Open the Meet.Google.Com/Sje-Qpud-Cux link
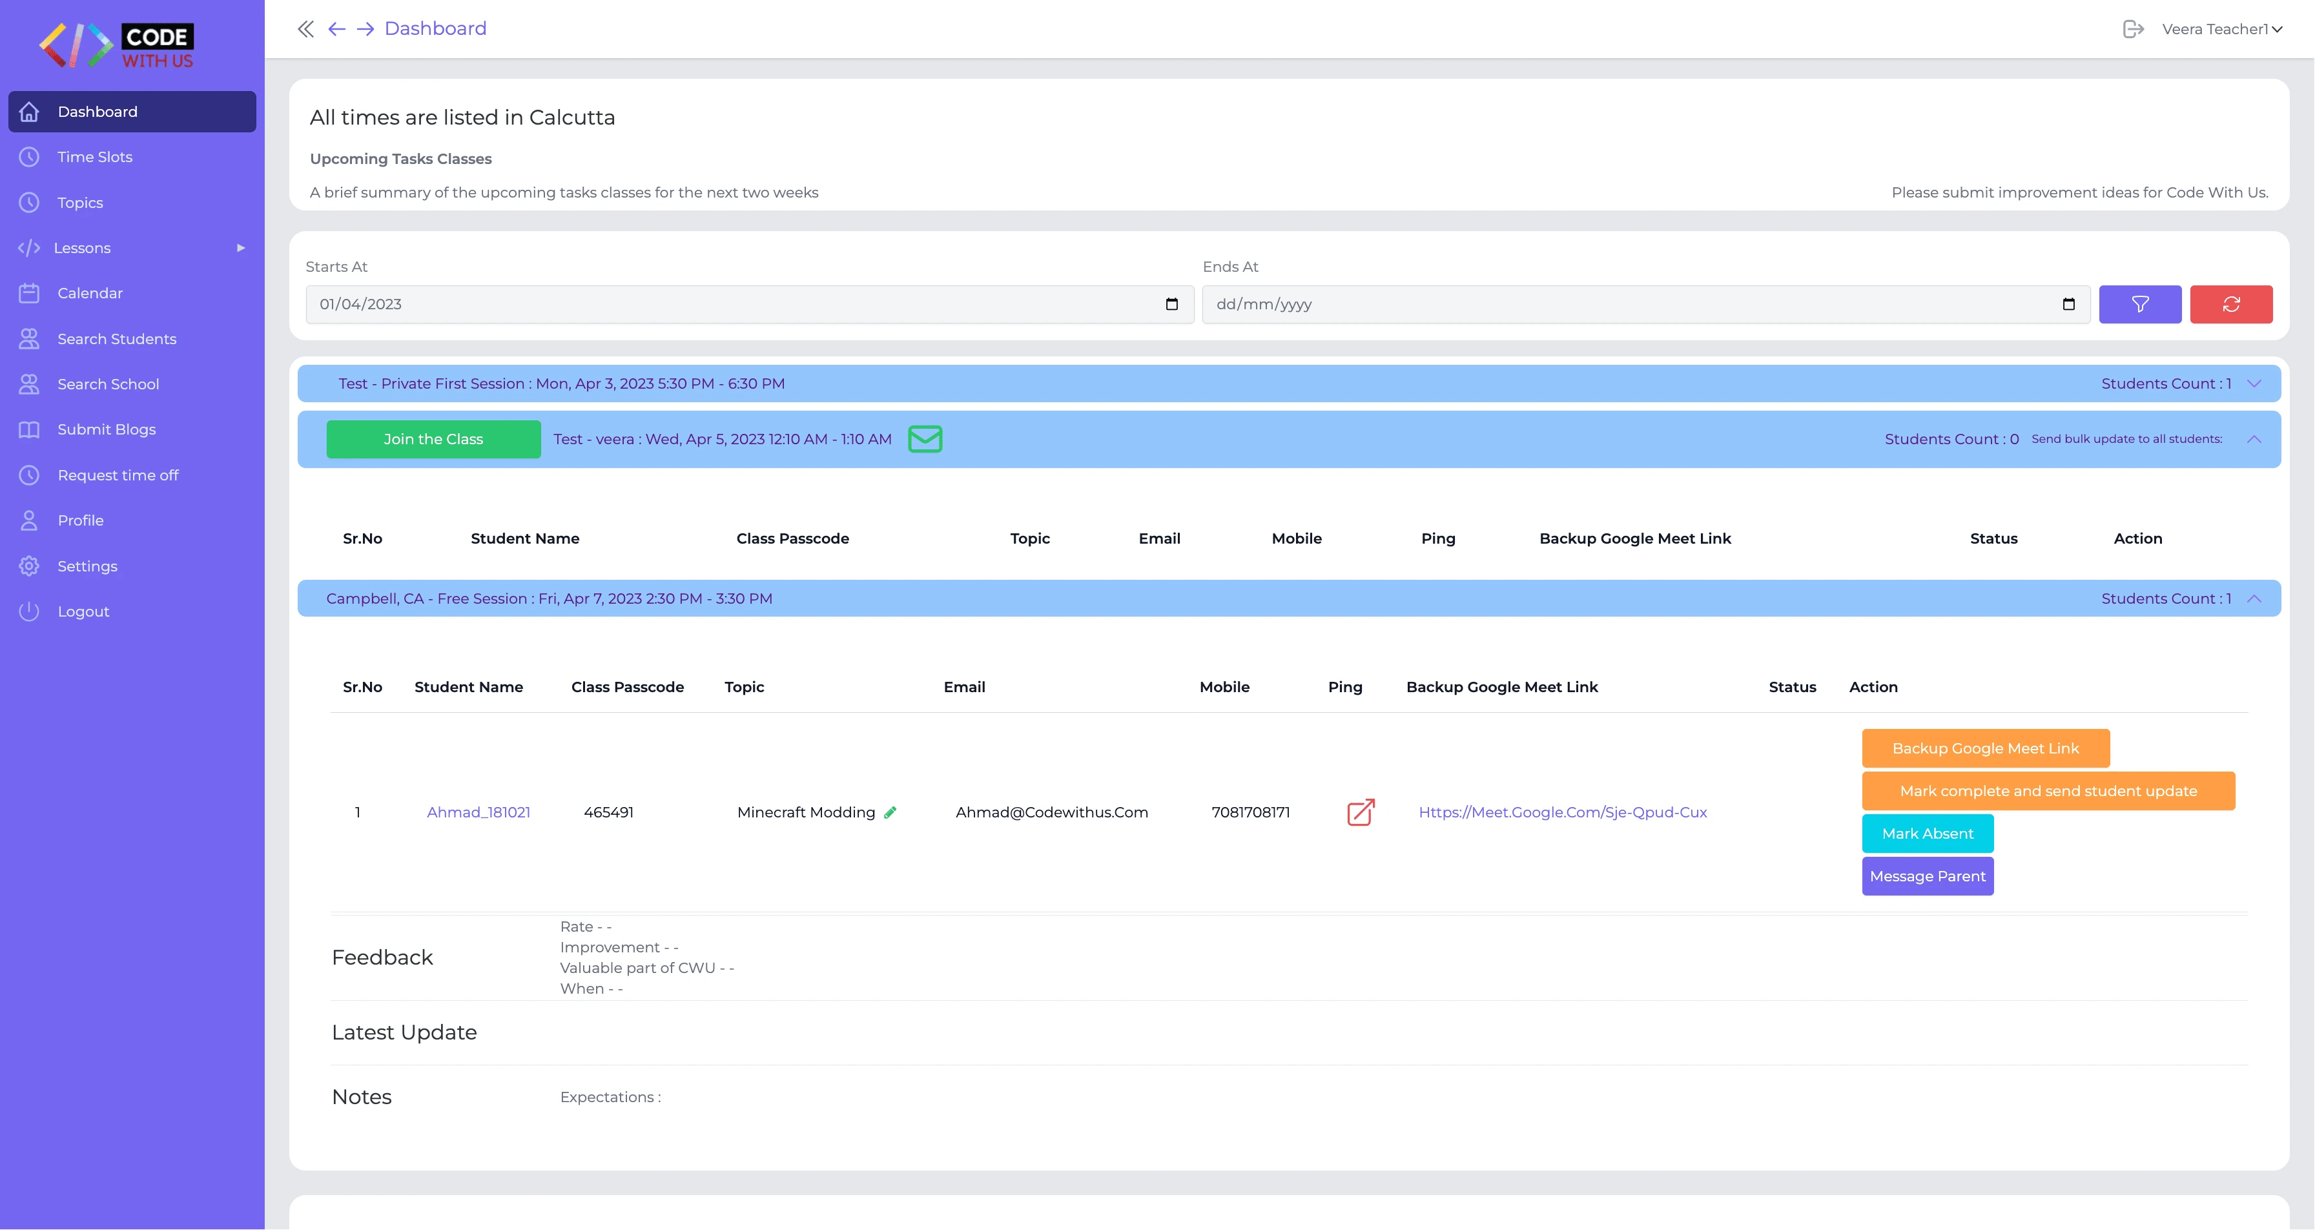The image size is (2315, 1230). [x=1563, y=812]
